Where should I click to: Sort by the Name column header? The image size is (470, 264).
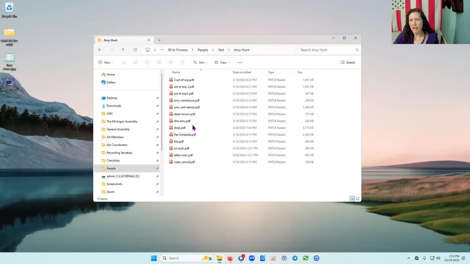[176, 72]
